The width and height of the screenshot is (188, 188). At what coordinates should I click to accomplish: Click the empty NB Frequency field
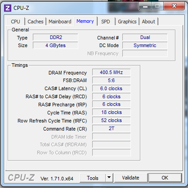145,53
